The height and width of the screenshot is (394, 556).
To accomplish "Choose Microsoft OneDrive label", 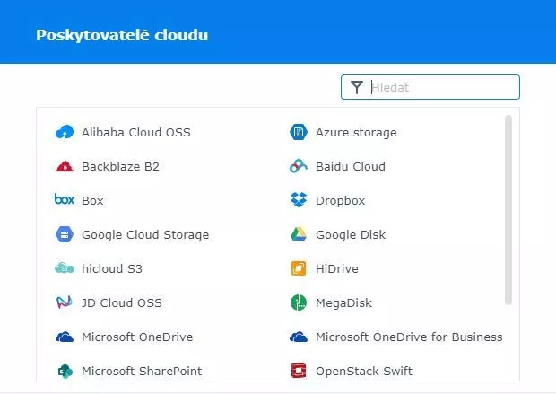I will [137, 337].
